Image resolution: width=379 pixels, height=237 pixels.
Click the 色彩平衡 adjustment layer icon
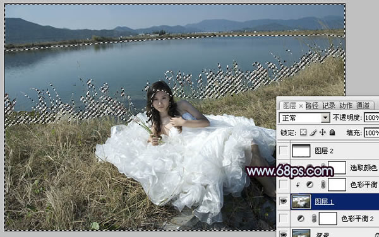310,185
